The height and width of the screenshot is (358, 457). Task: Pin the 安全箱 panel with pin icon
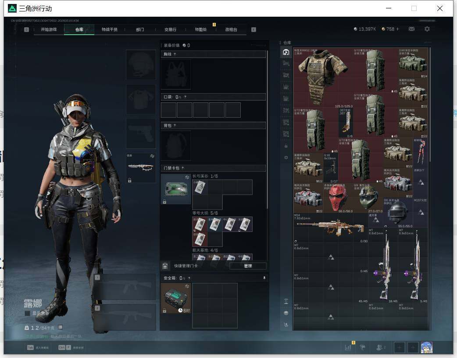[264, 278]
